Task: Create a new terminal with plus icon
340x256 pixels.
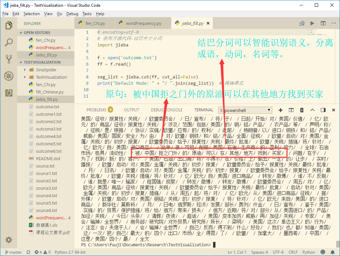Action: point(280,110)
